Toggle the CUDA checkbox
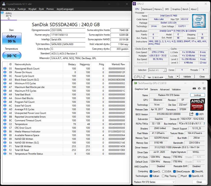This screenshot has width=211, height=186. pyautogui.click(x=163, y=171)
